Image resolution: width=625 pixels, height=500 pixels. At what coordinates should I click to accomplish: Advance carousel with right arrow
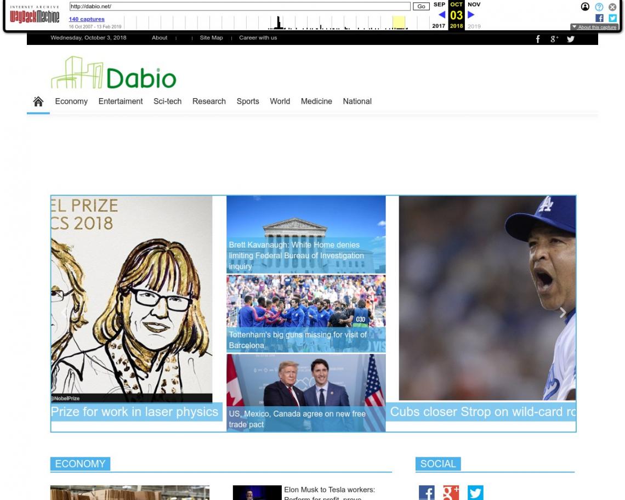[563, 312]
